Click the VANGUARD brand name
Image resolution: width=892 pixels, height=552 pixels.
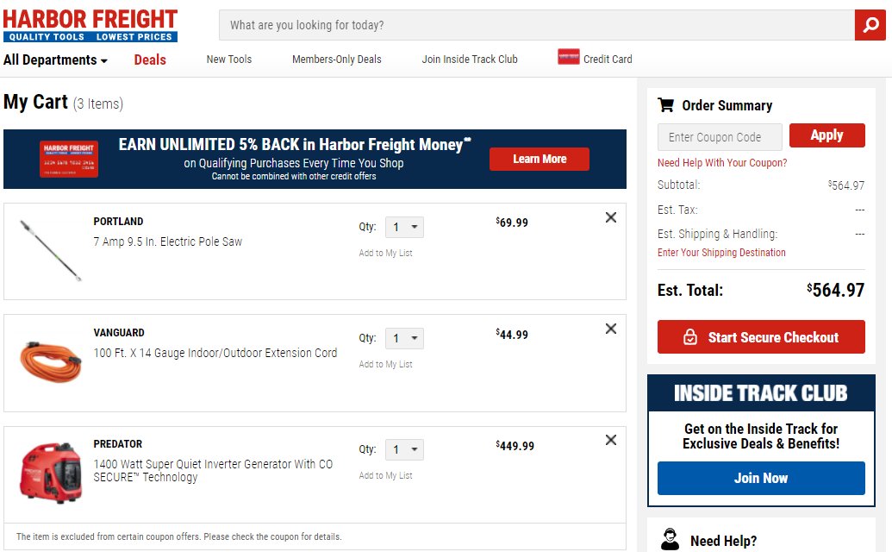click(119, 332)
